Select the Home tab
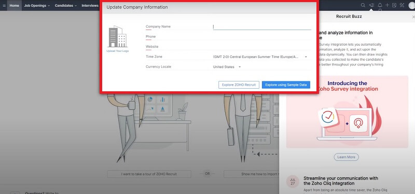 [15, 5]
